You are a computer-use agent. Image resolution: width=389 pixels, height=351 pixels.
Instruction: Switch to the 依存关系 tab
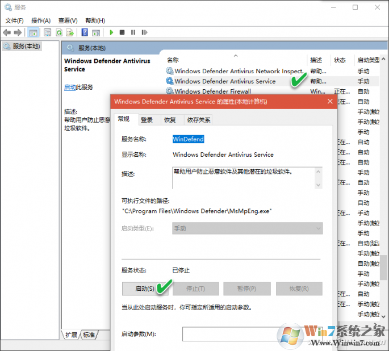[198, 120]
